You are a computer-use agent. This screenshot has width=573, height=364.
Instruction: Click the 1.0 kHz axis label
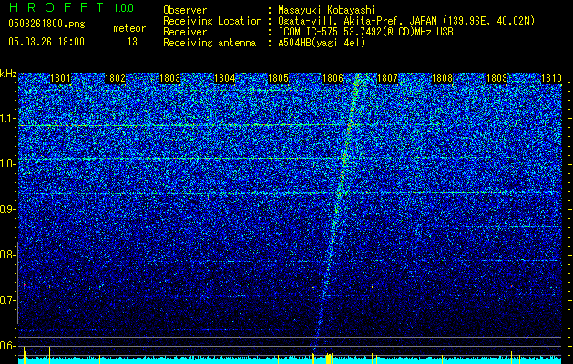click(8, 164)
